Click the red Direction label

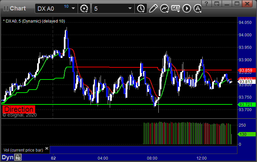point(19,109)
